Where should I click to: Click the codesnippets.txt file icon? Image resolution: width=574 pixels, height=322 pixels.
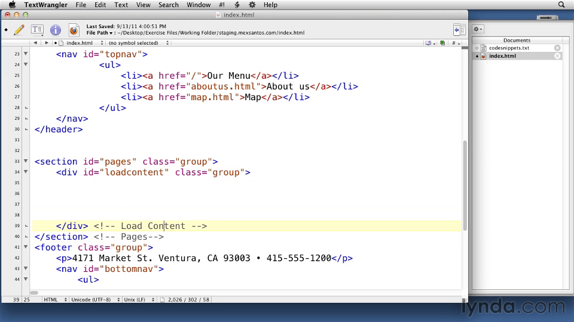pyautogui.click(x=484, y=48)
